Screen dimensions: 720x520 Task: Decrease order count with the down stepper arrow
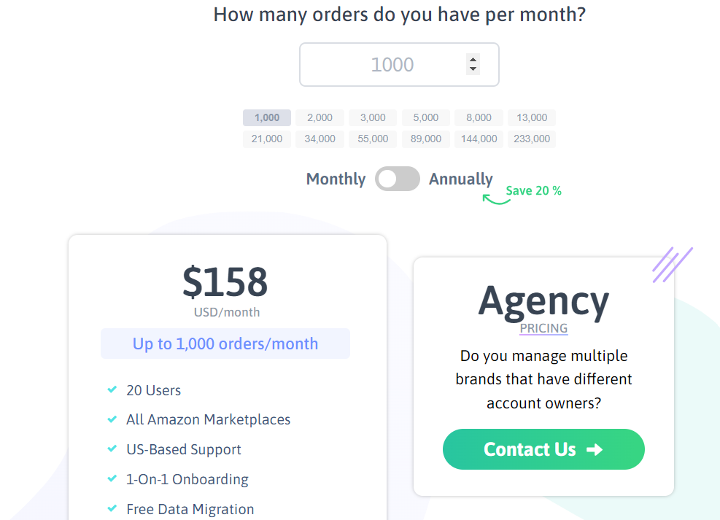point(473,69)
